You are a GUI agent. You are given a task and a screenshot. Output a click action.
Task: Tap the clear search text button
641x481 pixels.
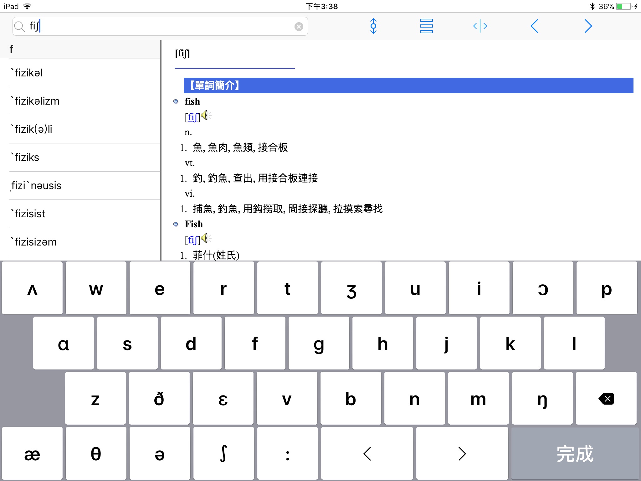(x=299, y=27)
